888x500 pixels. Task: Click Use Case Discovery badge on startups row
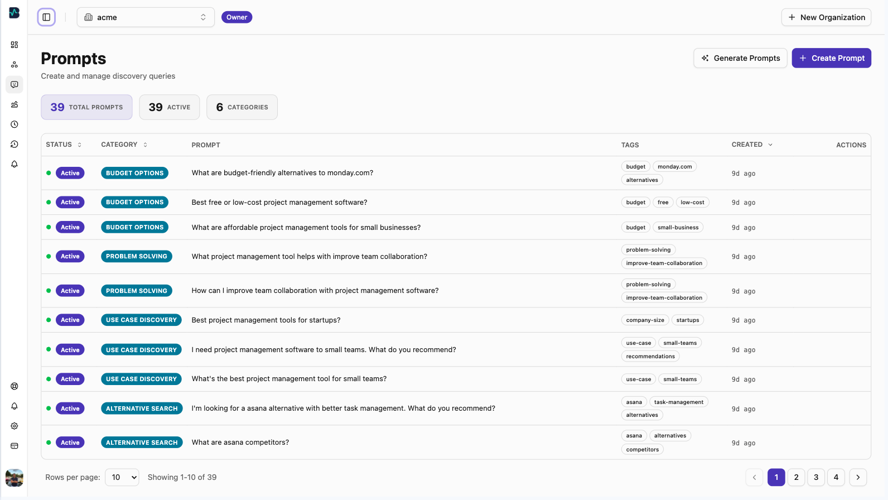pos(141,320)
